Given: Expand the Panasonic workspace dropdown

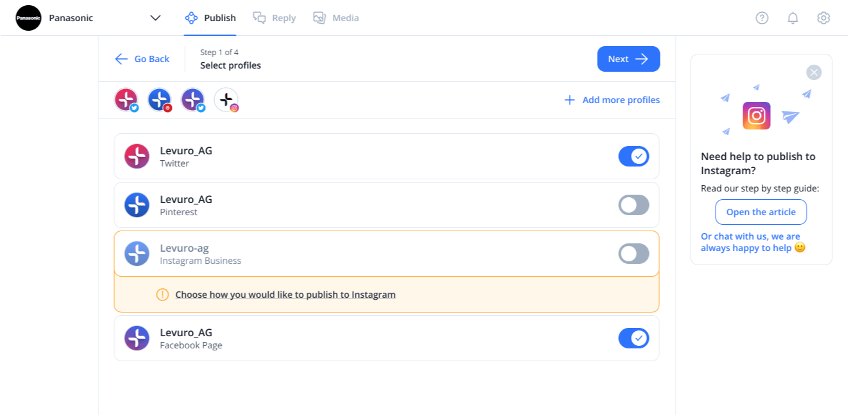Looking at the screenshot, I should pyautogui.click(x=155, y=18).
